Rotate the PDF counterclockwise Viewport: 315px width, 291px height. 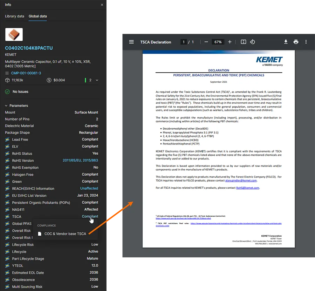coord(252,42)
